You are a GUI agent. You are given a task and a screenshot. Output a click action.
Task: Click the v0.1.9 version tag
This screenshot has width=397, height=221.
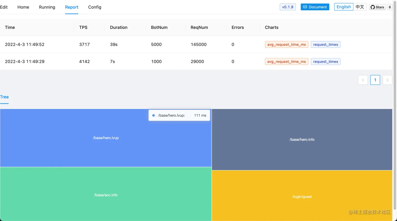pyautogui.click(x=288, y=7)
